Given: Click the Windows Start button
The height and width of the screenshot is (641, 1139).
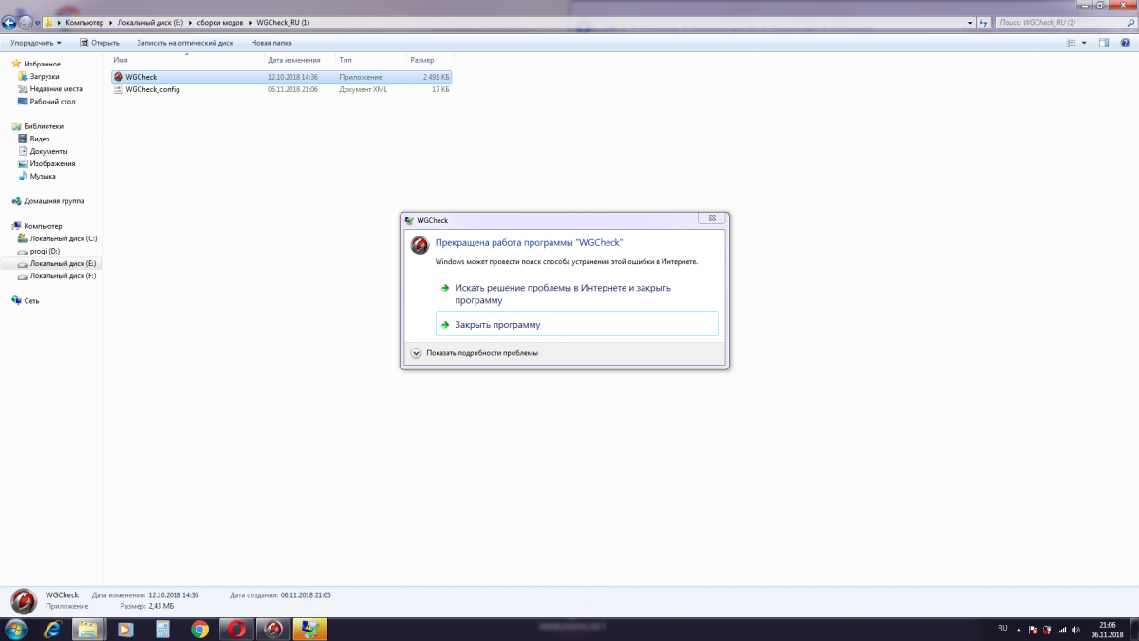Looking at the screenshot, I should (18, 629).
